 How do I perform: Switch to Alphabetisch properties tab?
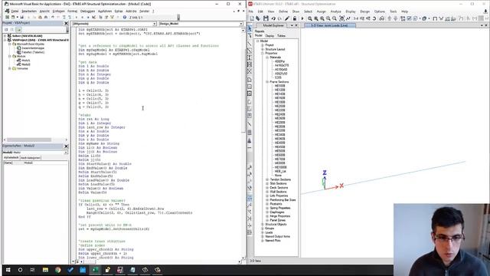(11, 158)
